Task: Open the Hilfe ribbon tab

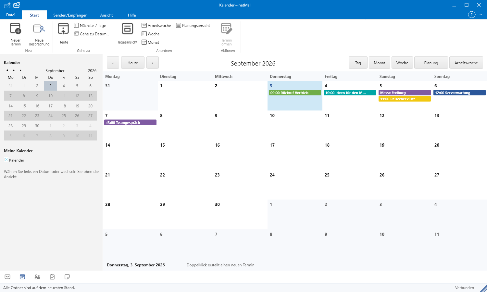Action: [x=132, y=15]
